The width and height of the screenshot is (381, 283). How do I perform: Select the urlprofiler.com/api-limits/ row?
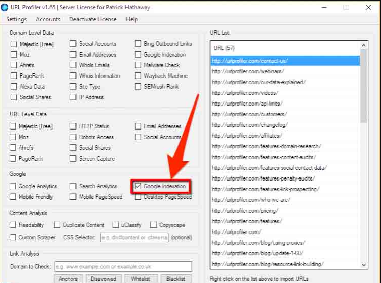[285, 104]
